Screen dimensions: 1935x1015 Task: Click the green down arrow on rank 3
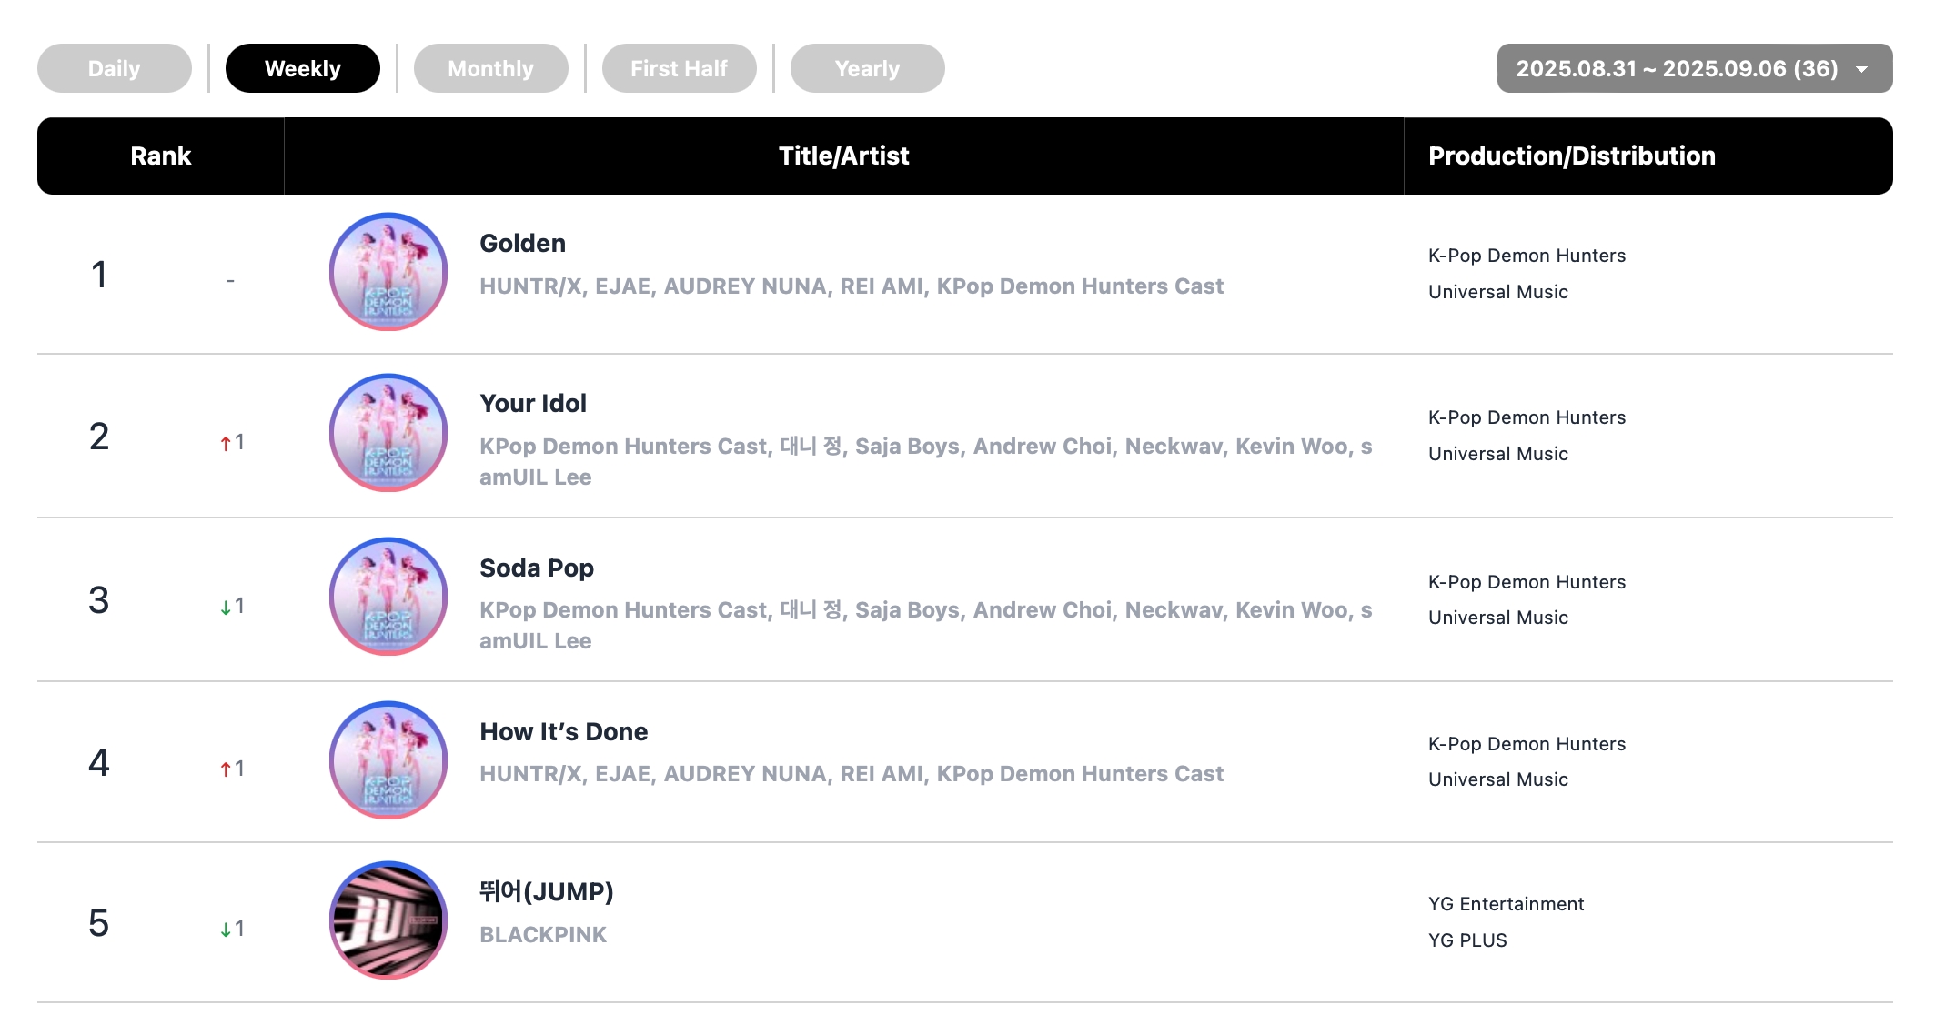click(226, 607)
